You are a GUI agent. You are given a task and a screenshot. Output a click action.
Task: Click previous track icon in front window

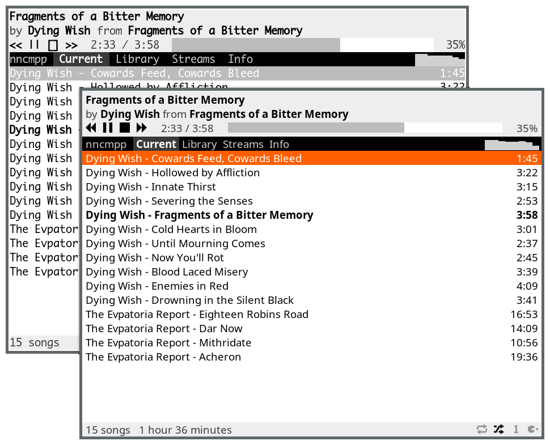pos(91,128)
